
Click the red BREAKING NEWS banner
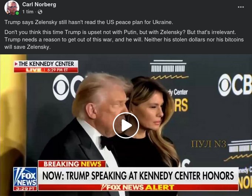72,164
